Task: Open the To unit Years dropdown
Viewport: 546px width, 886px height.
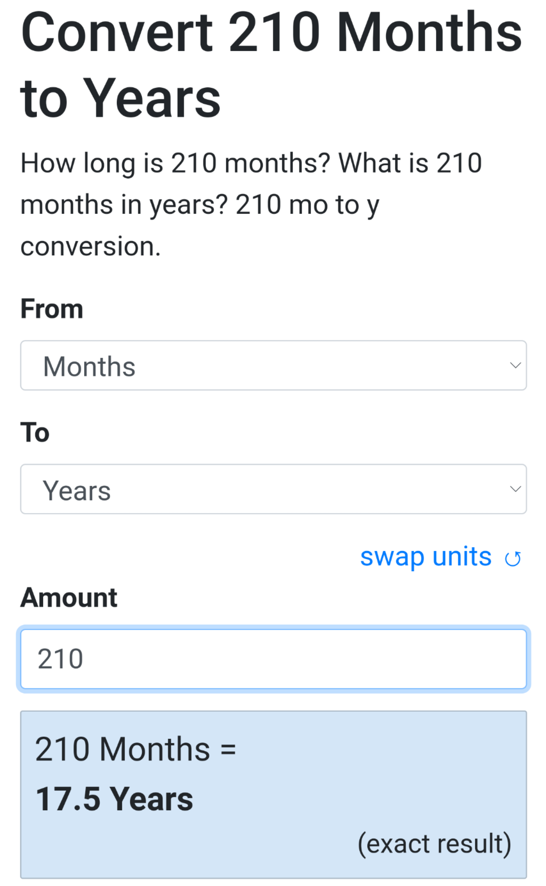Action: pos(273,489)
